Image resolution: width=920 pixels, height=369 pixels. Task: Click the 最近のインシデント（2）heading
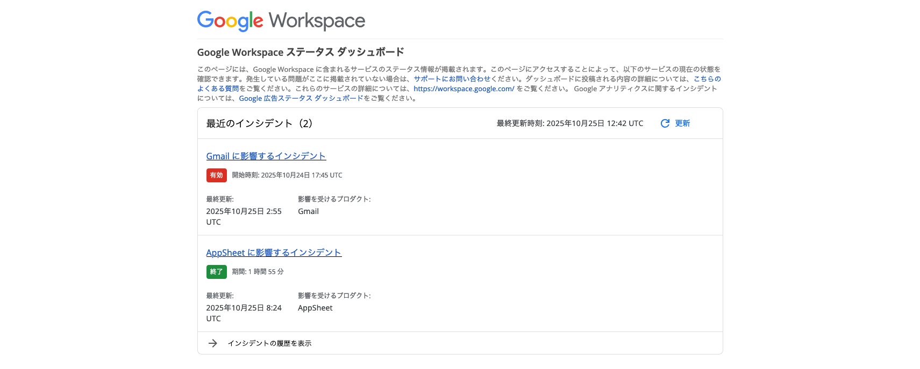261,123
